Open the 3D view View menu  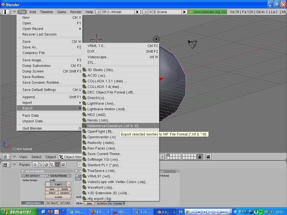click(23, 157)
